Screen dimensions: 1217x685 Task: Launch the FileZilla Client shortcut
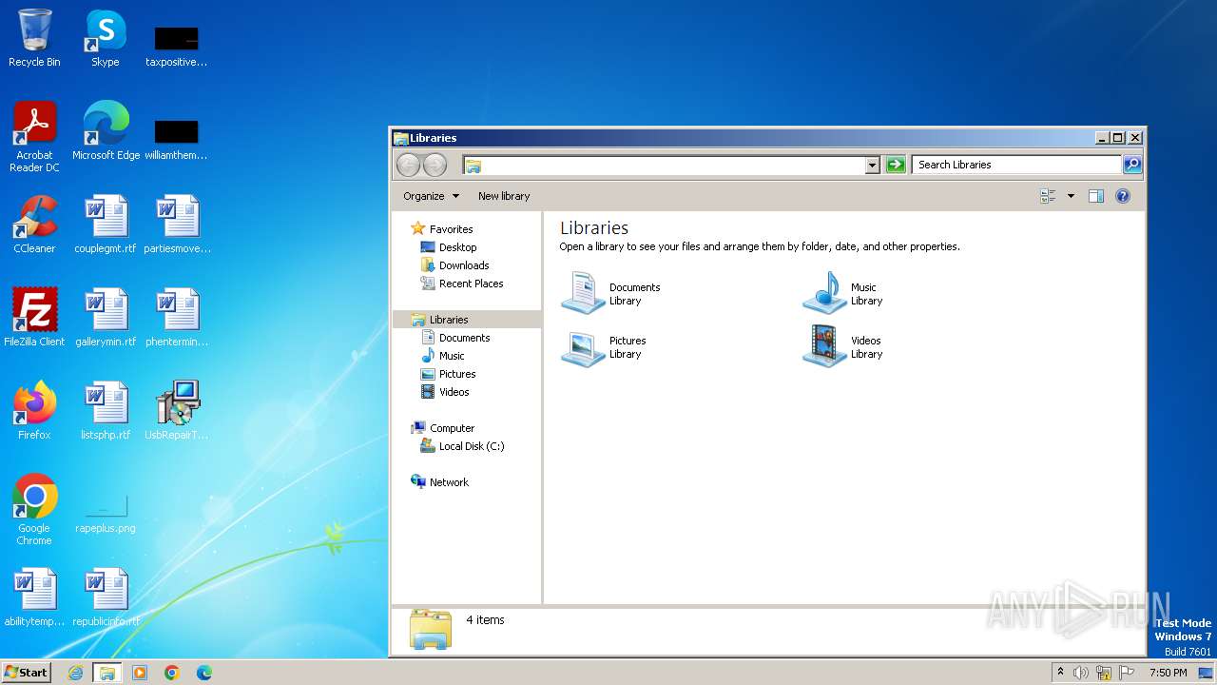(x=34, y=318)
